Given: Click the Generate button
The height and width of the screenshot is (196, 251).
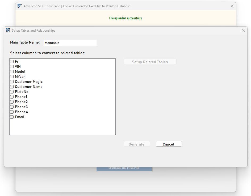Looking at the screenshot, I should [137, 144].
